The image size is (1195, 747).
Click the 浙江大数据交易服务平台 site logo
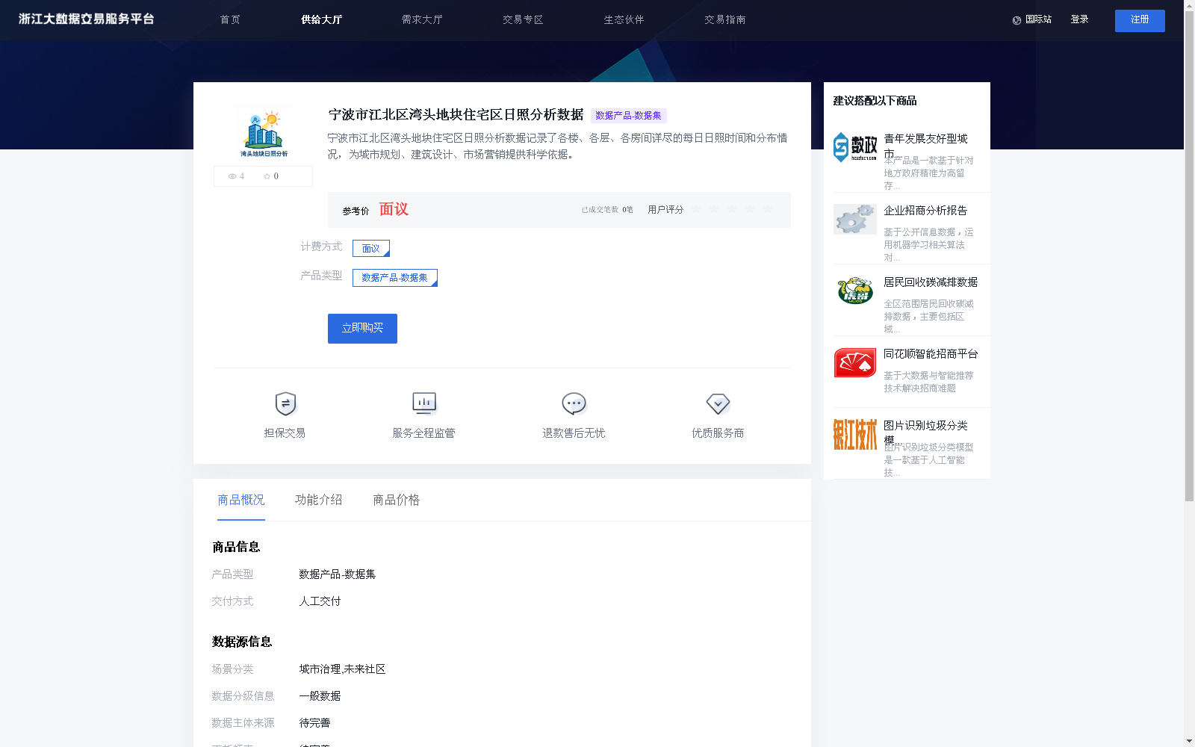point(87,19)
